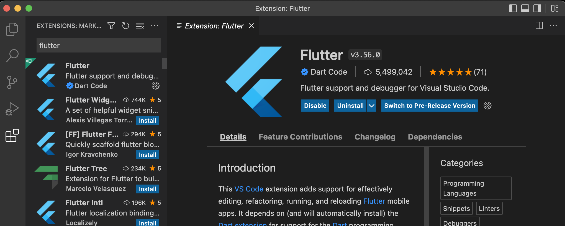The height and width of the screenshot is (226, 565).
Task: Filter extensions with the funnel icon
Action: pos(111,26)
